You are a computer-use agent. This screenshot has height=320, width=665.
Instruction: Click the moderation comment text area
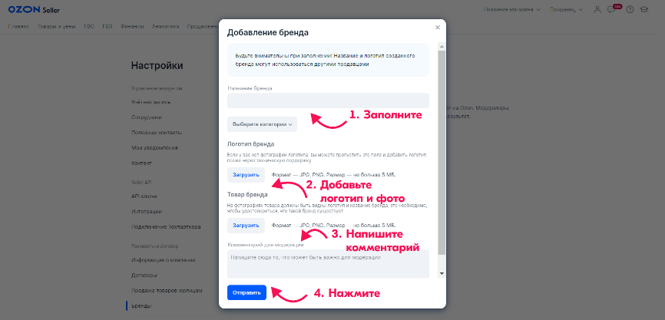click(328, 263)
